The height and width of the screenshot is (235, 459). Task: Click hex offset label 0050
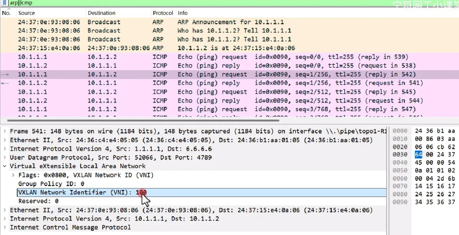400,171
